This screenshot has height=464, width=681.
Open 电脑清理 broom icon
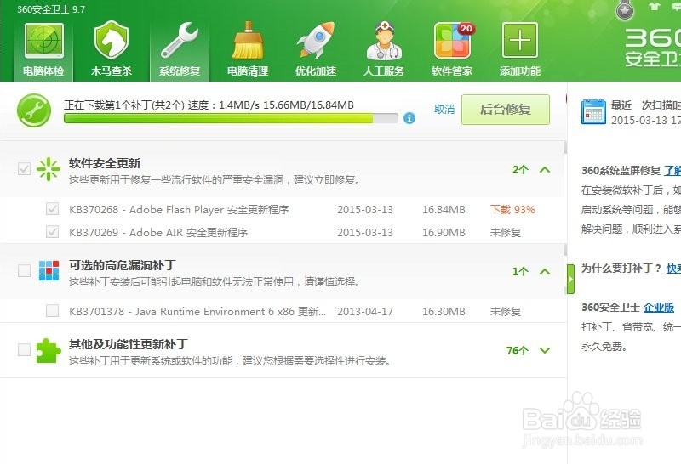tap(248, 40)
